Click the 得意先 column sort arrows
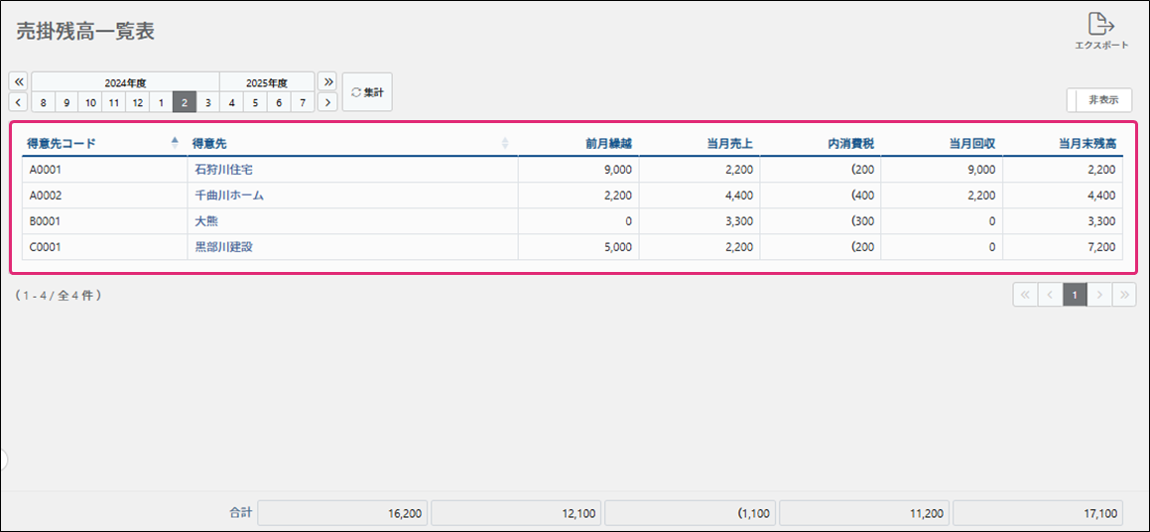 [505, 143]
